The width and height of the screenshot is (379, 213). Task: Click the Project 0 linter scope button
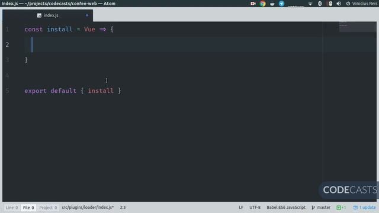(48, 208)
